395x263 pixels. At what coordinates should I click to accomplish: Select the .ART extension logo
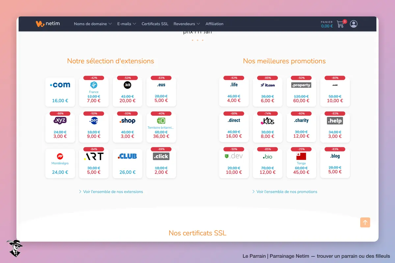94,156
